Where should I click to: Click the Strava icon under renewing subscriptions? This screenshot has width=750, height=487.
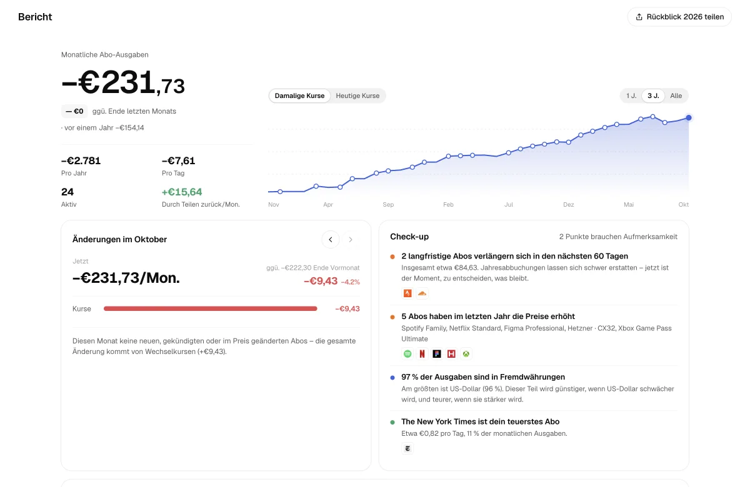407,293
